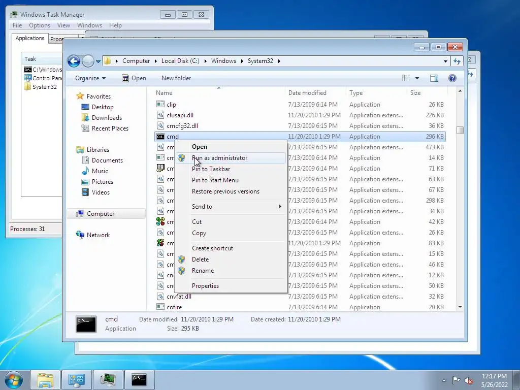Image resolution: width=520 pixels, height=390 pixels.
Task: Open the Documents library
Action: point(107,160)
